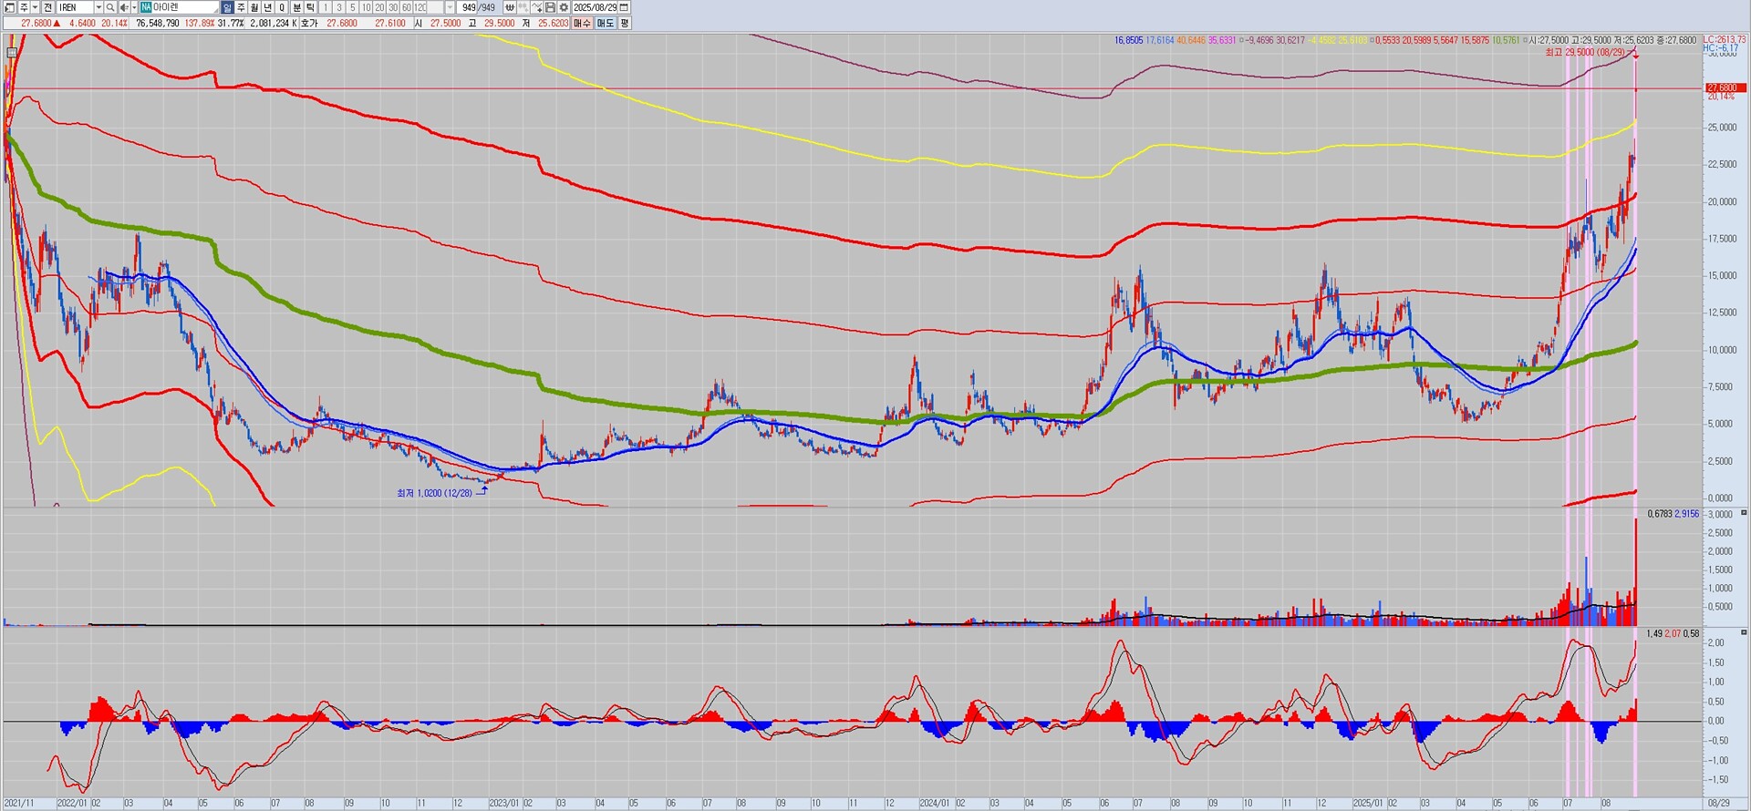
Task: Click the 아이렌 stock name field
Action: 187,7
